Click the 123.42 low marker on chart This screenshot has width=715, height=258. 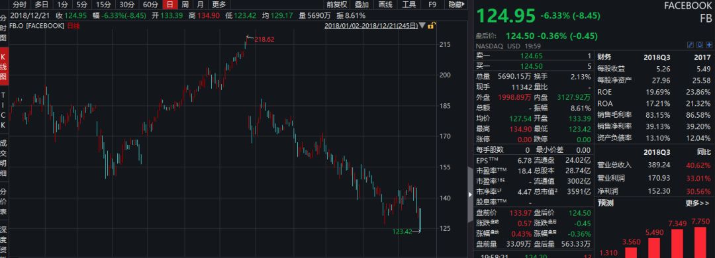click(x=403, y=232)
